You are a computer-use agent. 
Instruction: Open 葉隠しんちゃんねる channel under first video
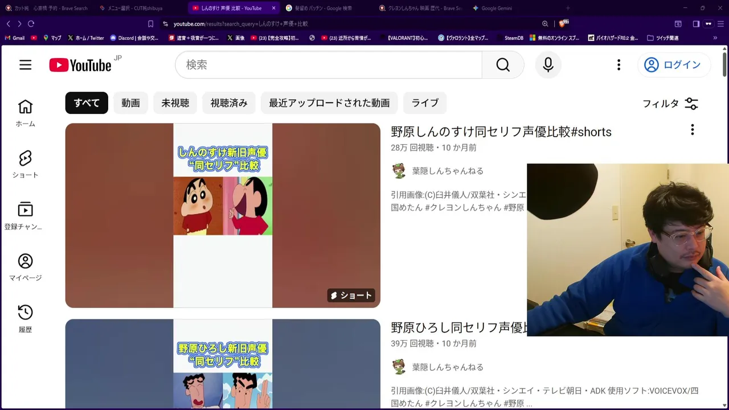pyautogui.click(x=448, y=171)
